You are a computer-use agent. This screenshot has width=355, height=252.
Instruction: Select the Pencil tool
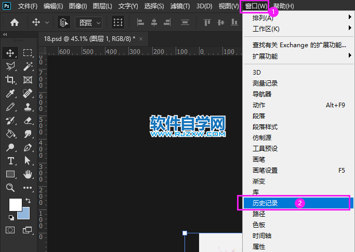[10, 107]
